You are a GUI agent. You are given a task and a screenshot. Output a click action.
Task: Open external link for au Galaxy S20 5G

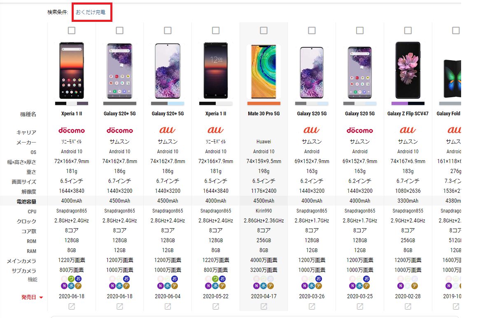tap(312, 306)
